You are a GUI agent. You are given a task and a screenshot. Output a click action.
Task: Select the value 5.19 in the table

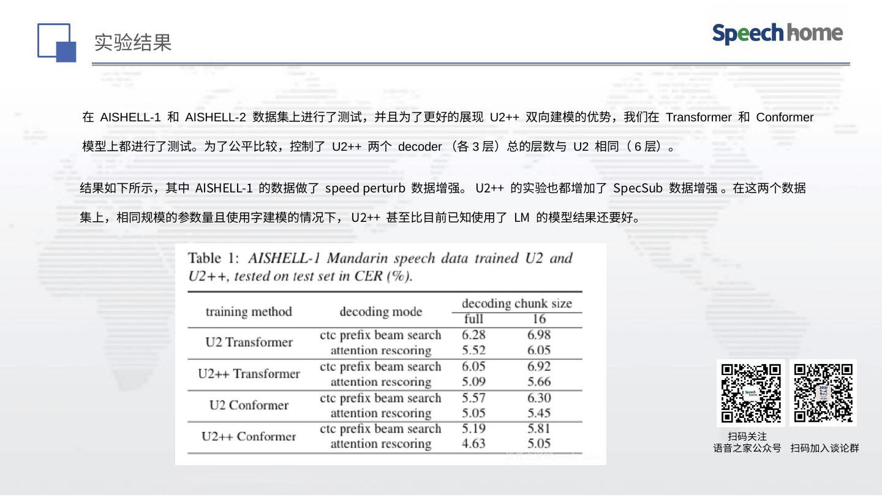473,428
